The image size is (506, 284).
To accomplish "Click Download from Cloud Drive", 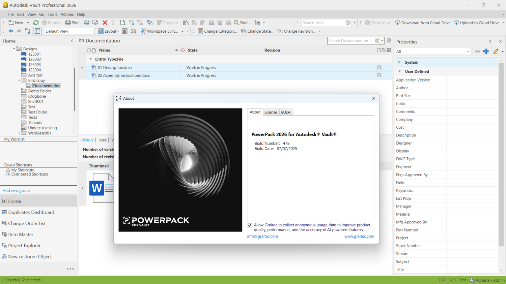I will coord(423,23).
